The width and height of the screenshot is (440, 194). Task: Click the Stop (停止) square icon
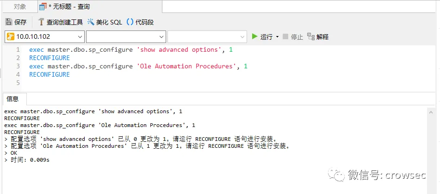285,36
